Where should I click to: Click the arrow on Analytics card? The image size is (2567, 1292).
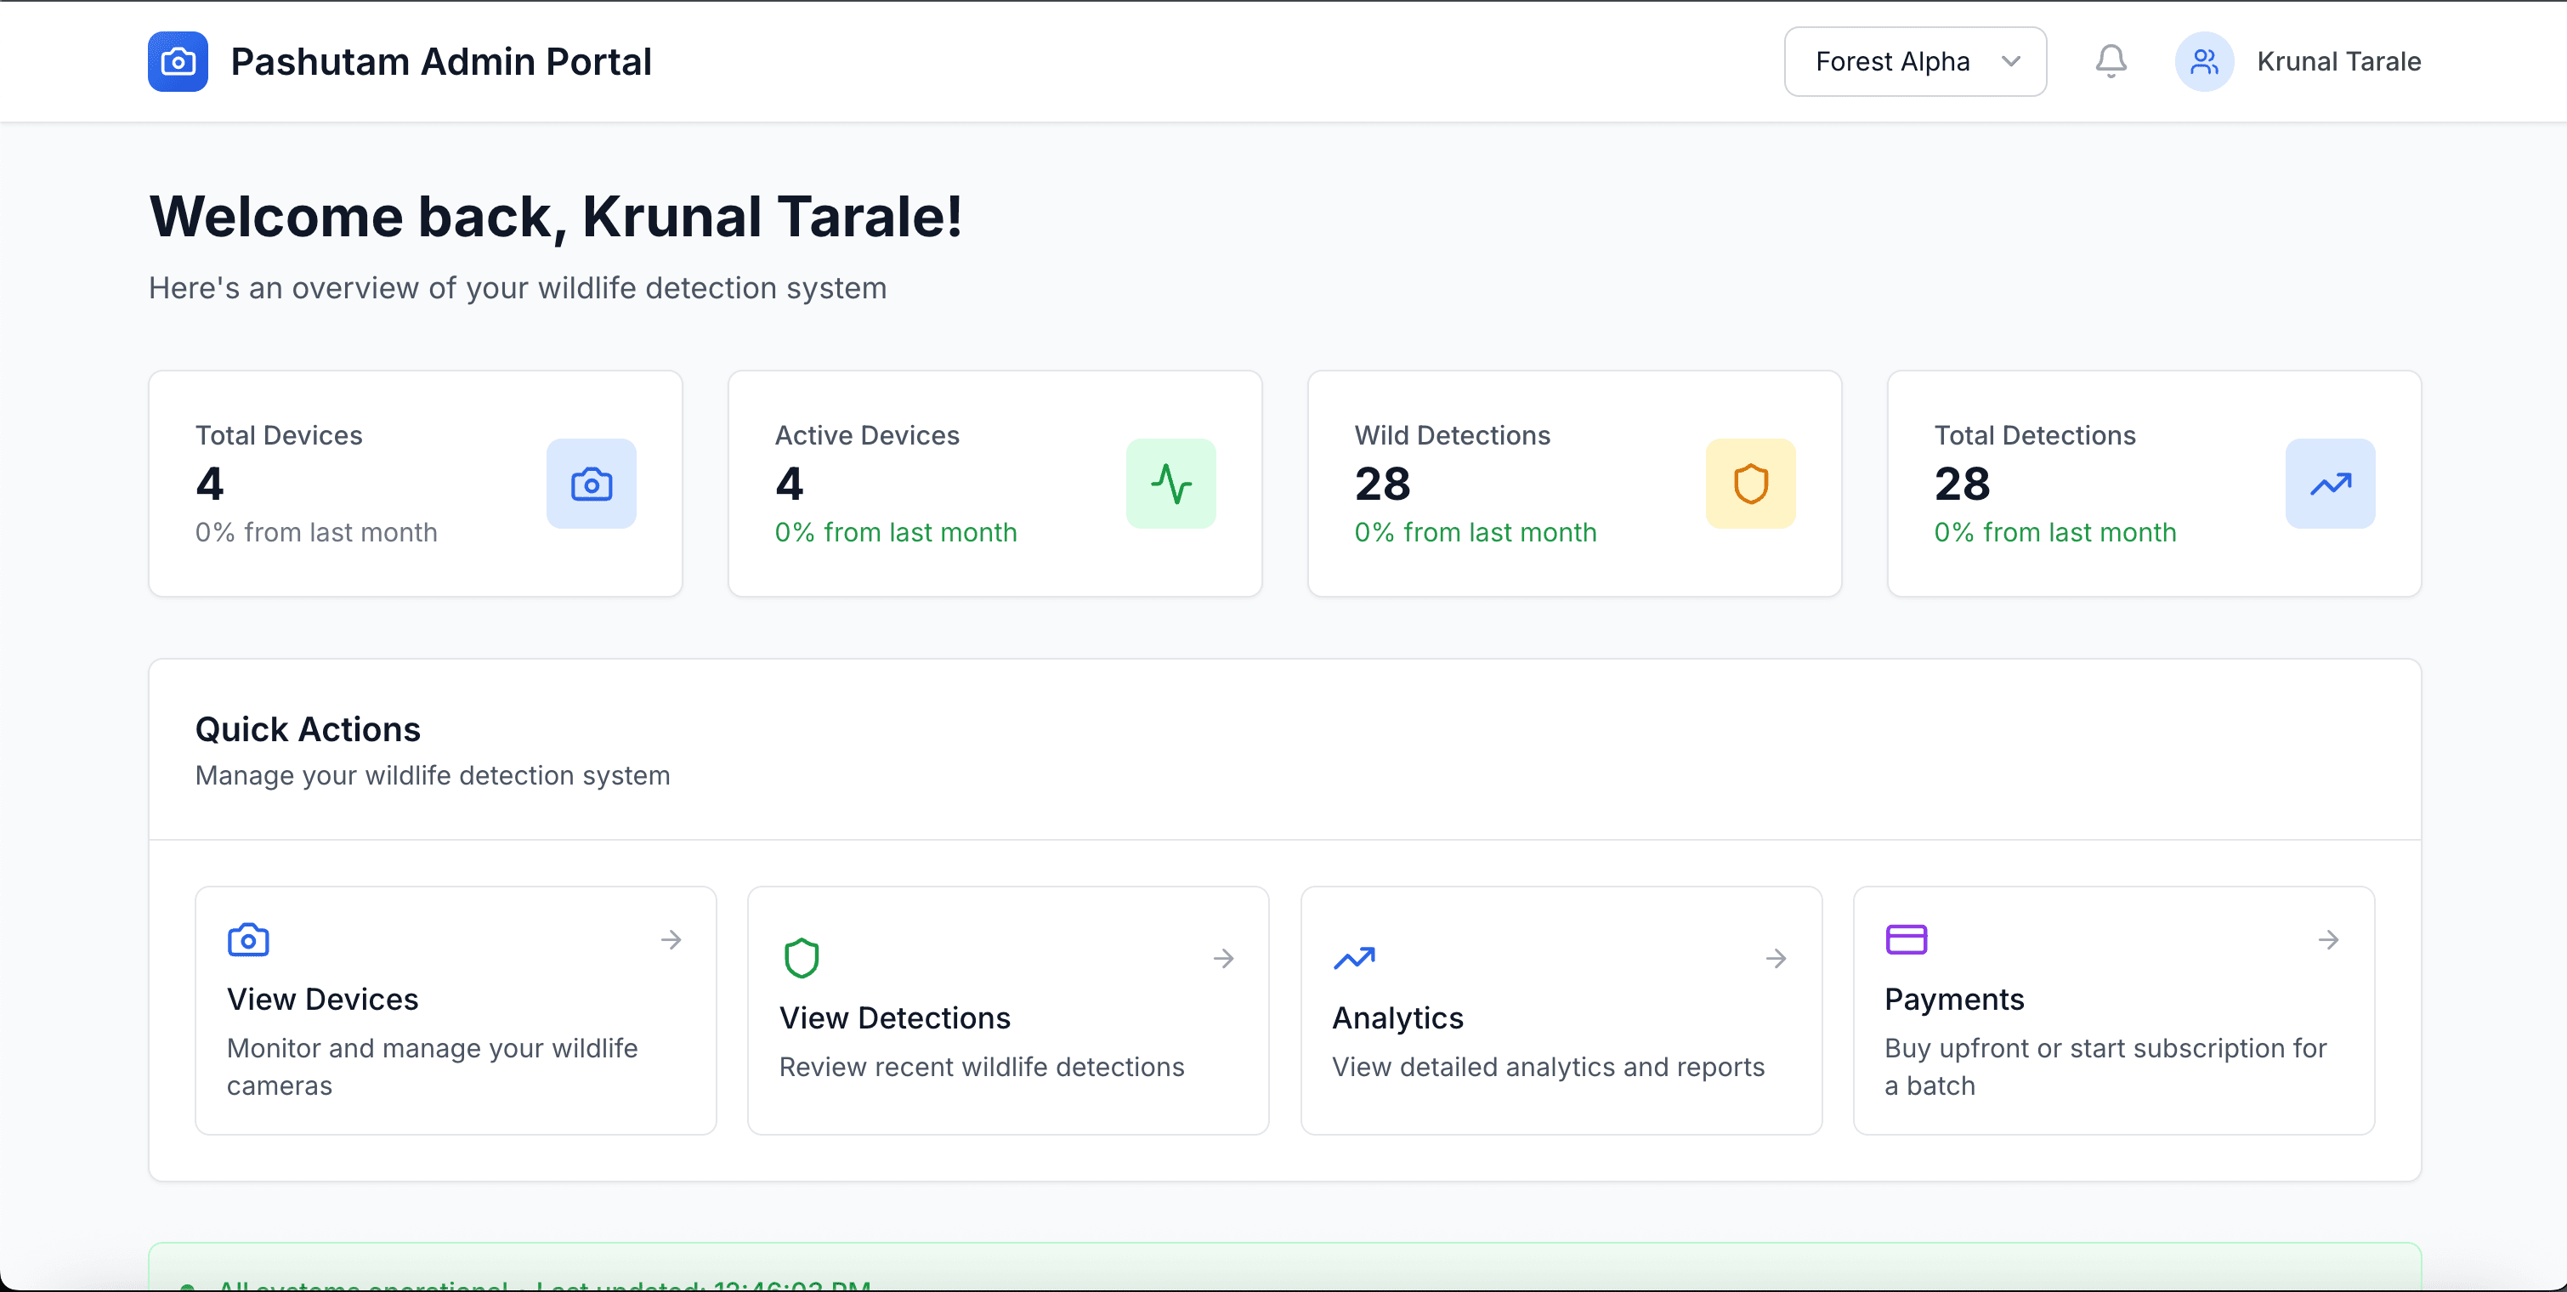(1776, 958)
